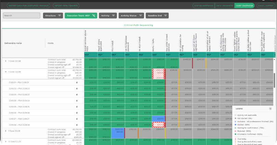The height and width of the screenshot is (145, 277).
Task: Click pound icon for Plot D.09.01
Action: pyautogui.click(x=77, y=82)
